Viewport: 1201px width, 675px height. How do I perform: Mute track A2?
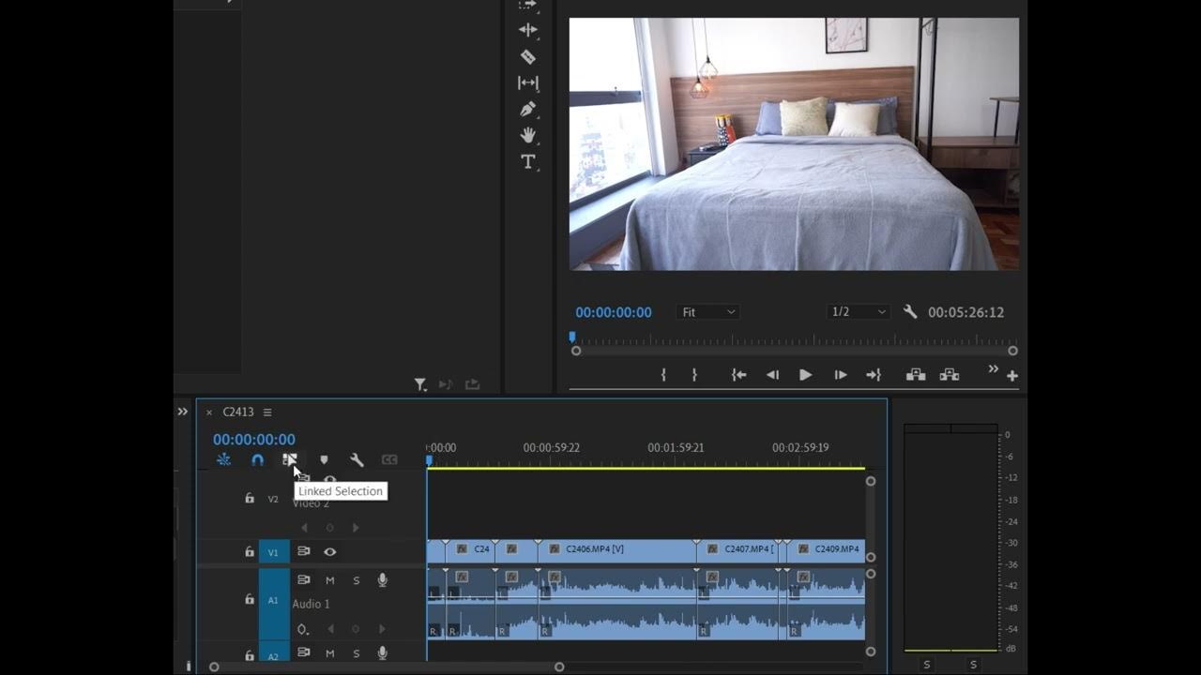(329, 653)
